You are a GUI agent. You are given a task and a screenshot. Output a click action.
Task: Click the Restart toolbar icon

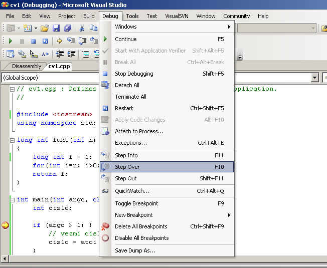[45, 41]
